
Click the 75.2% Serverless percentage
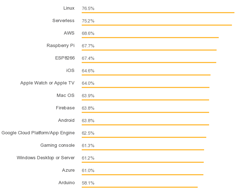point(88,21)
